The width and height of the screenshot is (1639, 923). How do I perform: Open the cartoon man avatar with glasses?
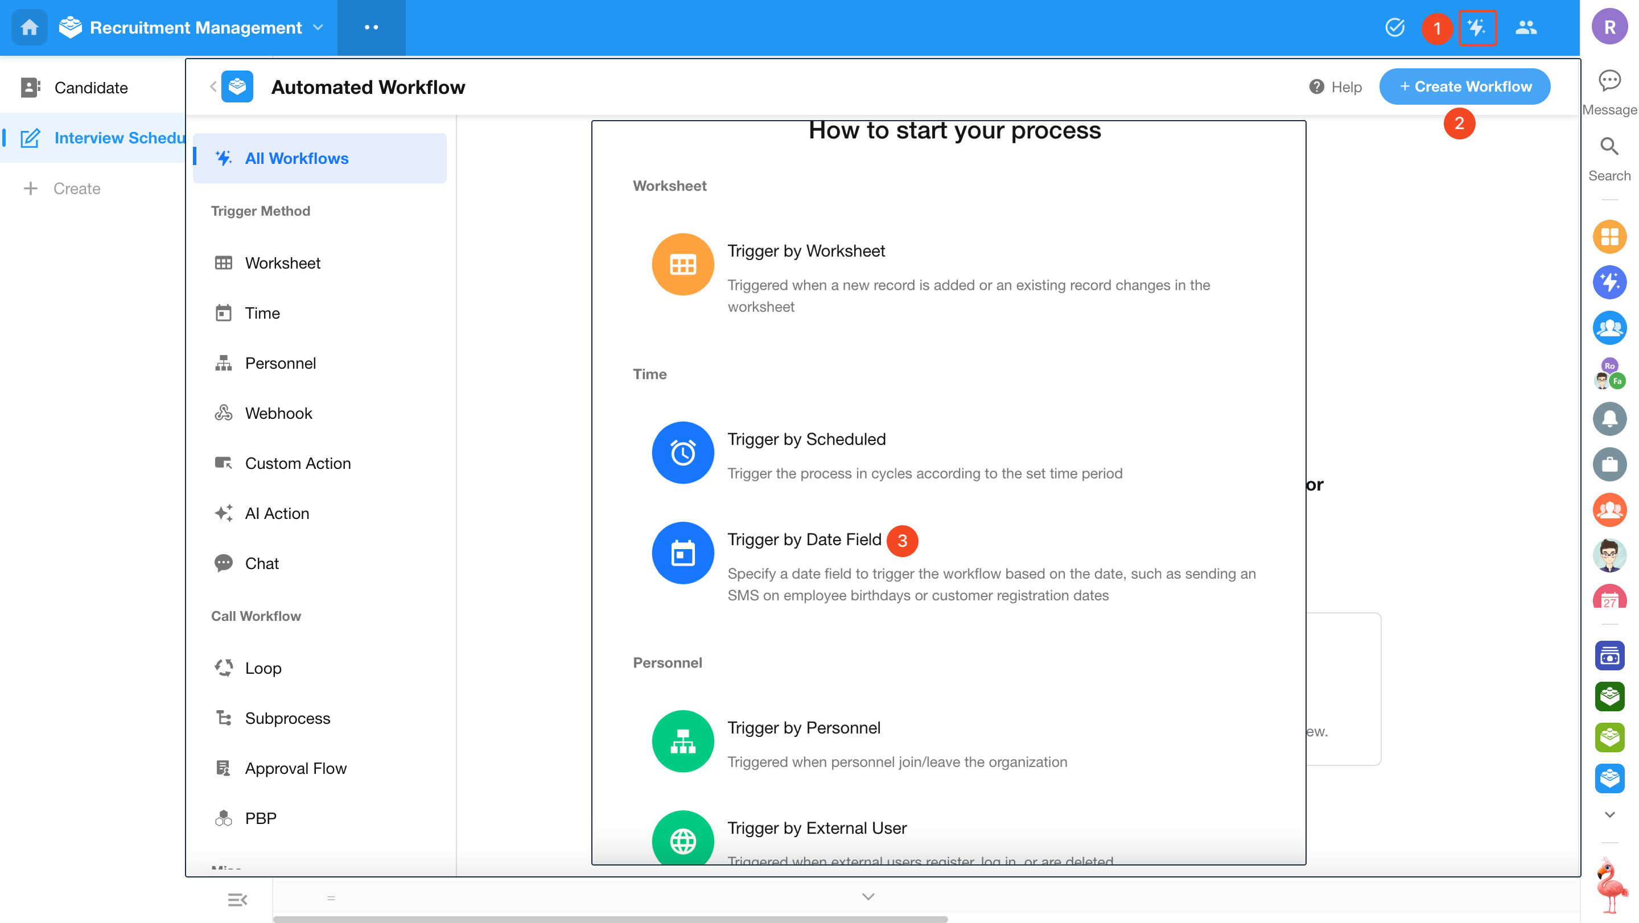[x=1609, y=555]
